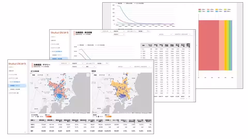Select 効果範囲 - サマリー sidebar item
The image size is (248, 139).
tap(16, 85)
